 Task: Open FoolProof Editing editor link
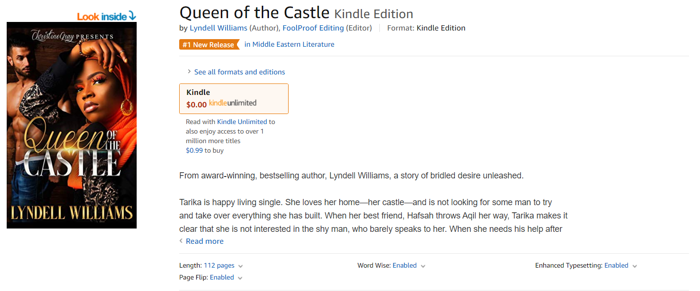tap(313, 28)
